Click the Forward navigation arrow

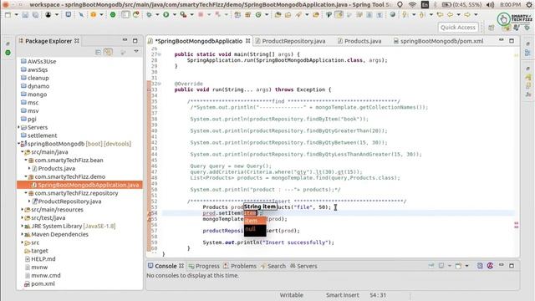point(467,15)
